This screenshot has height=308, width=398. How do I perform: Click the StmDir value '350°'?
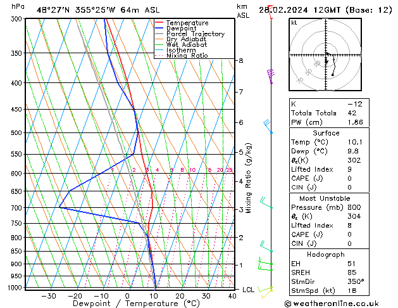[x=356, y=281]
